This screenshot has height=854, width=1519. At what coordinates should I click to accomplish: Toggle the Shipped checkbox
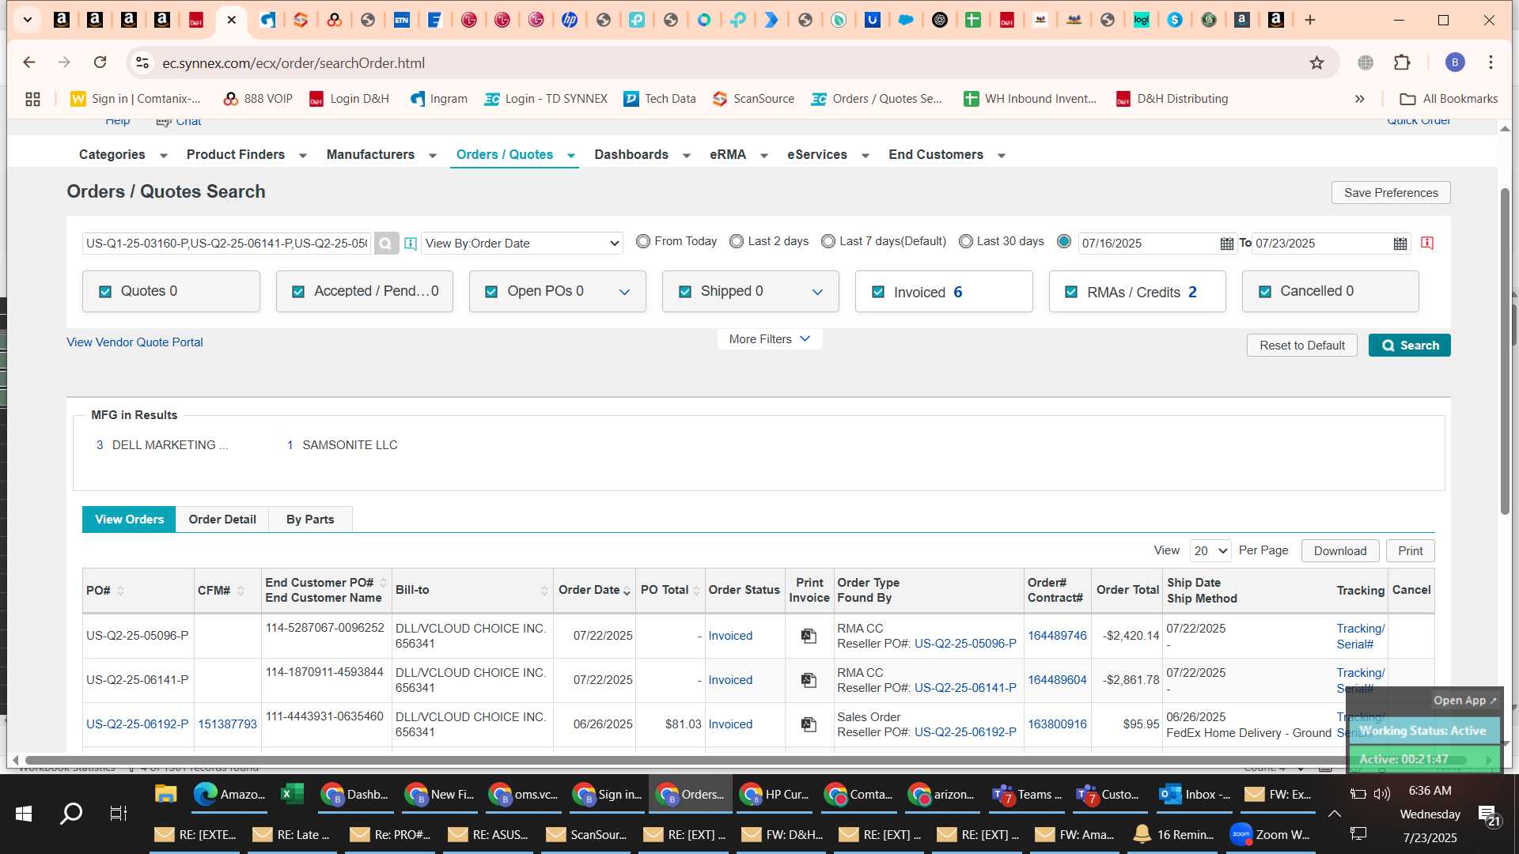pyautogui.click(x=685, y=292)
